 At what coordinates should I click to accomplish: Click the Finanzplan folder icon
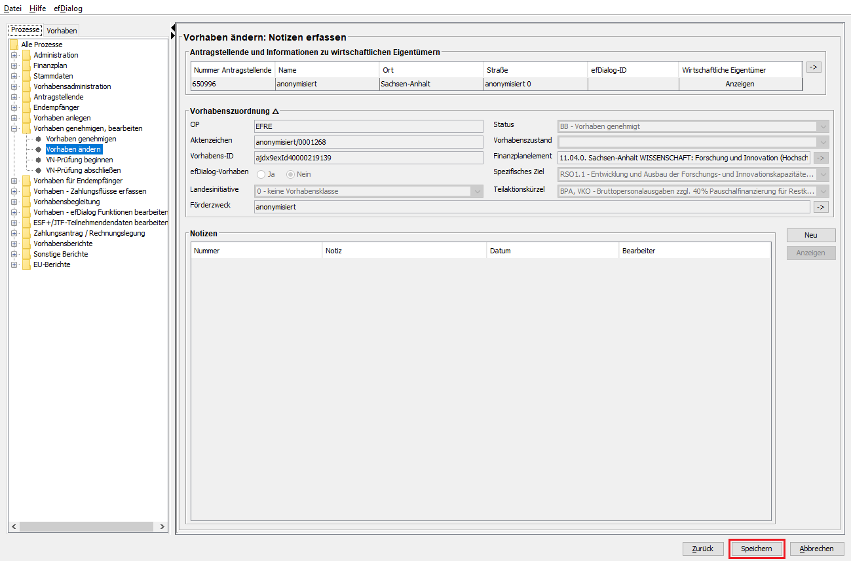pos(26,65)
